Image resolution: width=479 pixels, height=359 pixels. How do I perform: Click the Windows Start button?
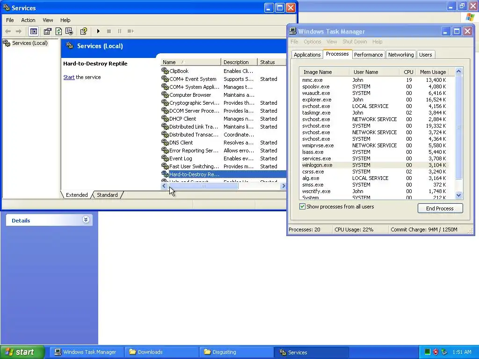click(22, 352)
